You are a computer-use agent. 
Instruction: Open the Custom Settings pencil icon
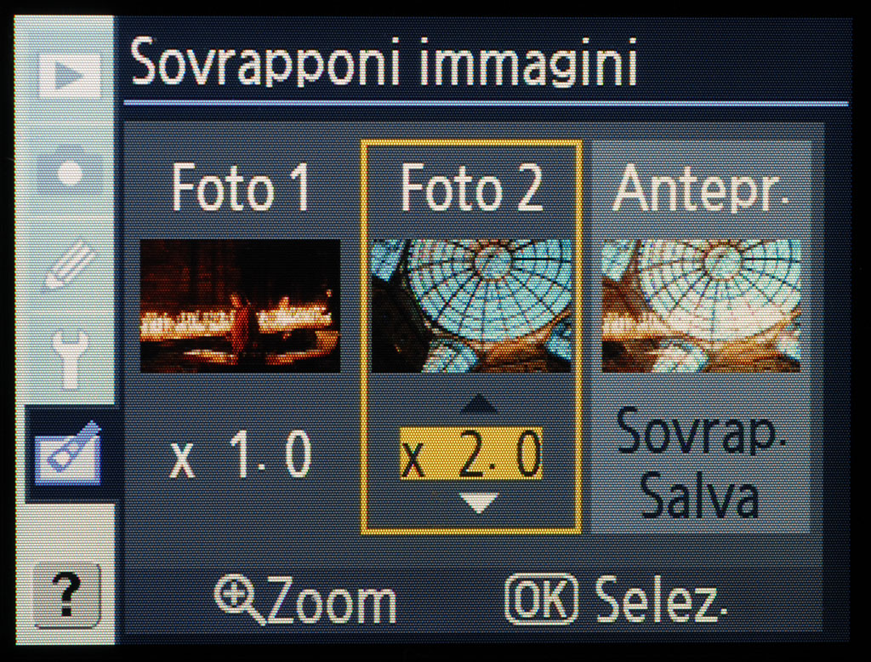[71, 265]
